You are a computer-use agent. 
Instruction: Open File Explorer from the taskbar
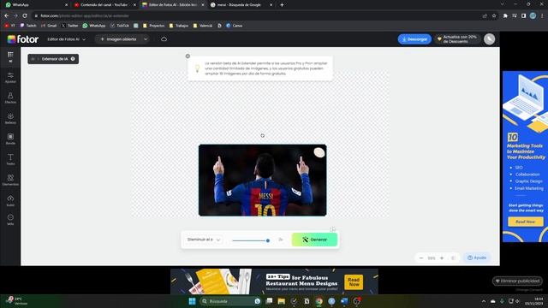(x=282, y=301)
